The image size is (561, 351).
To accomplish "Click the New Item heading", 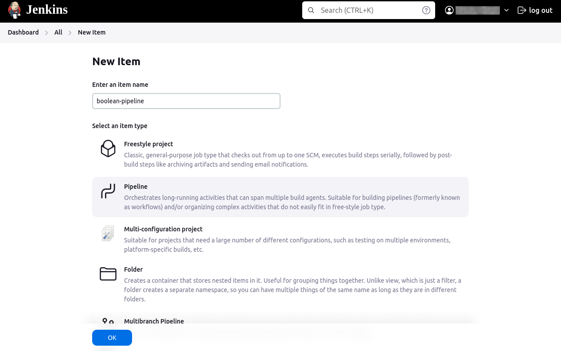I will [x=116, y=62].
